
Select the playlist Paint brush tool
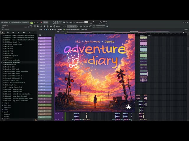coord(46,29)
